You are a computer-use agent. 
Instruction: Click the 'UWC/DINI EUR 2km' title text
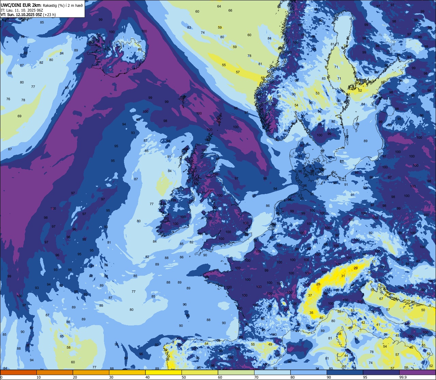pyautogui.click(x=21, y=5)
